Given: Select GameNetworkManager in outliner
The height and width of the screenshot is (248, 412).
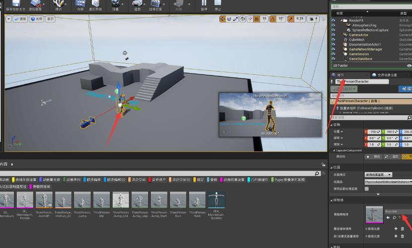Looking at the screenshot, I should [365, 49].
